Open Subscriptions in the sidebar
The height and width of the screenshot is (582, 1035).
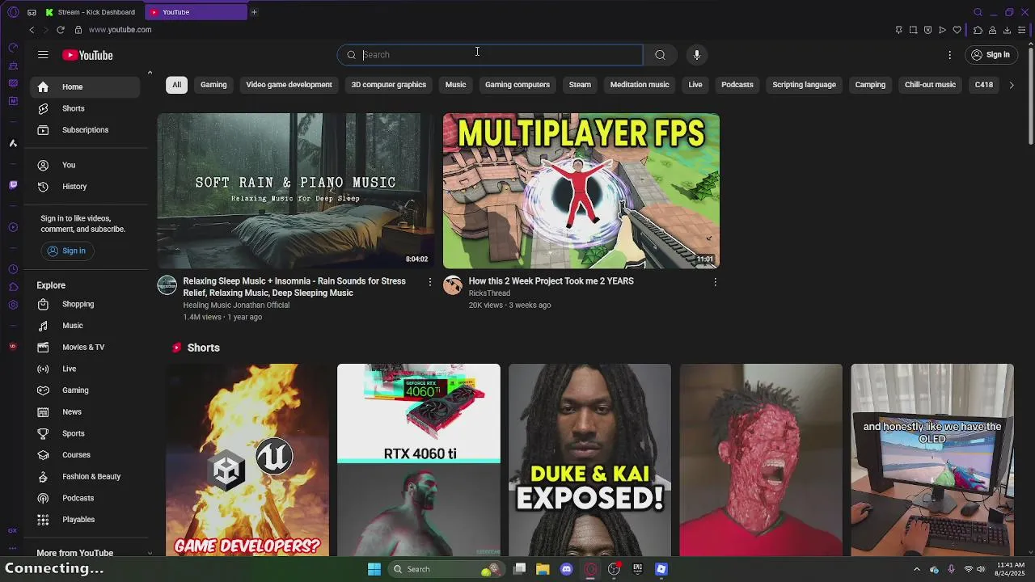pyautogui.click(x=85, y=130)
